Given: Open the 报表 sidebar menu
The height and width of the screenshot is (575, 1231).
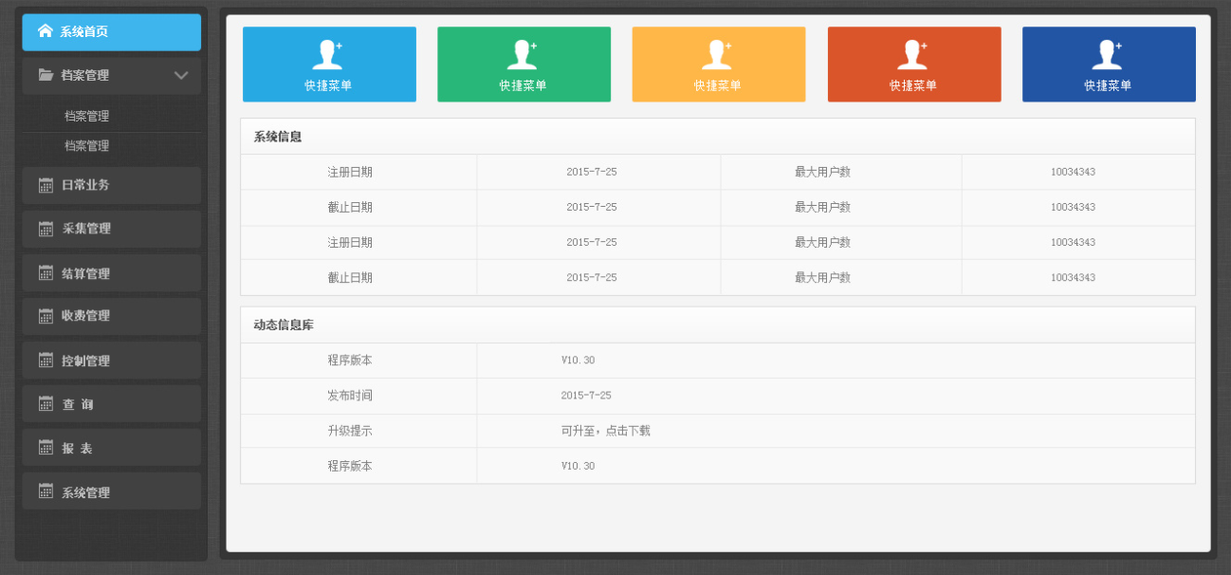Looking at the screenshot, I should pyautogui.click(x=112, y=448).
